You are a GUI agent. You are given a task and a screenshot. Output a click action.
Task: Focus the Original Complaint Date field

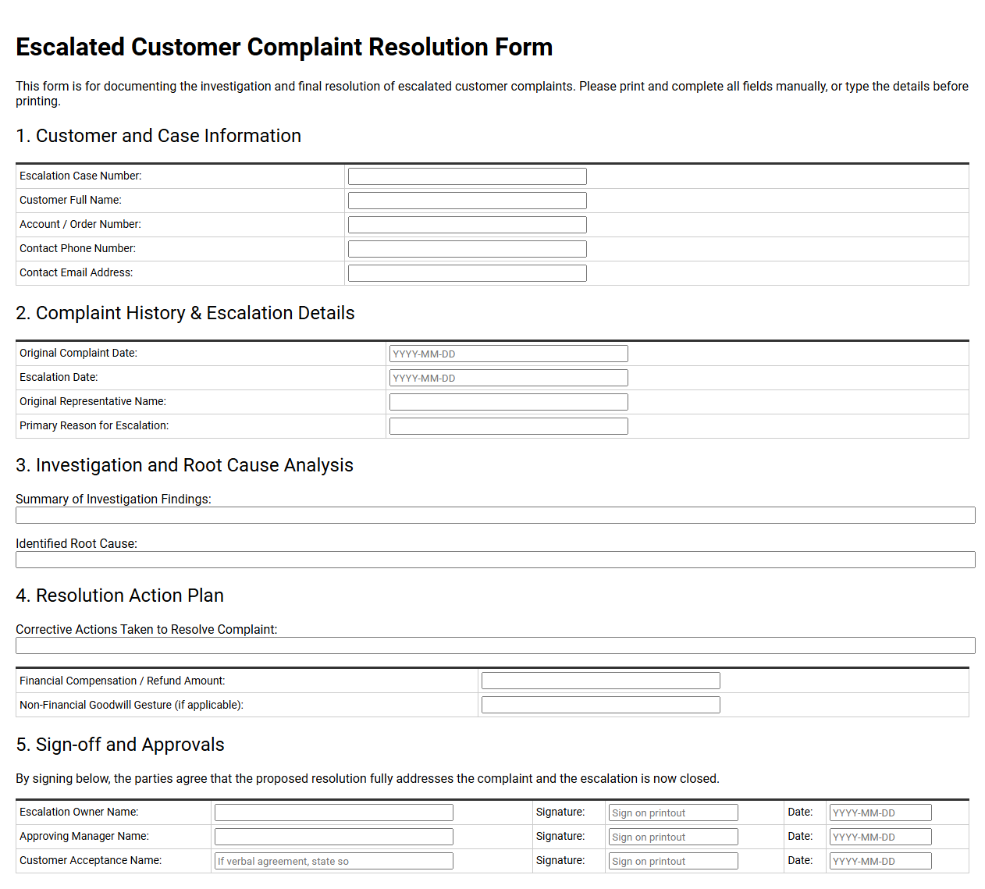click(508, 354)
